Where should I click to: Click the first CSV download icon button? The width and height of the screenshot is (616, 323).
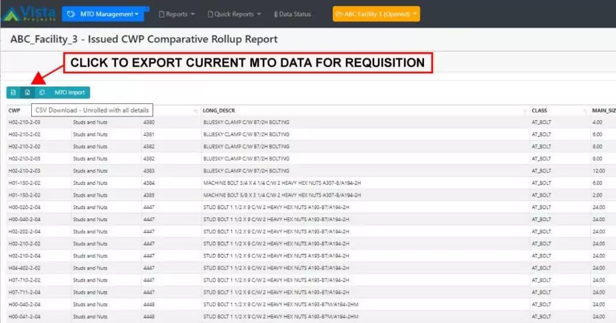pos(13,92)
